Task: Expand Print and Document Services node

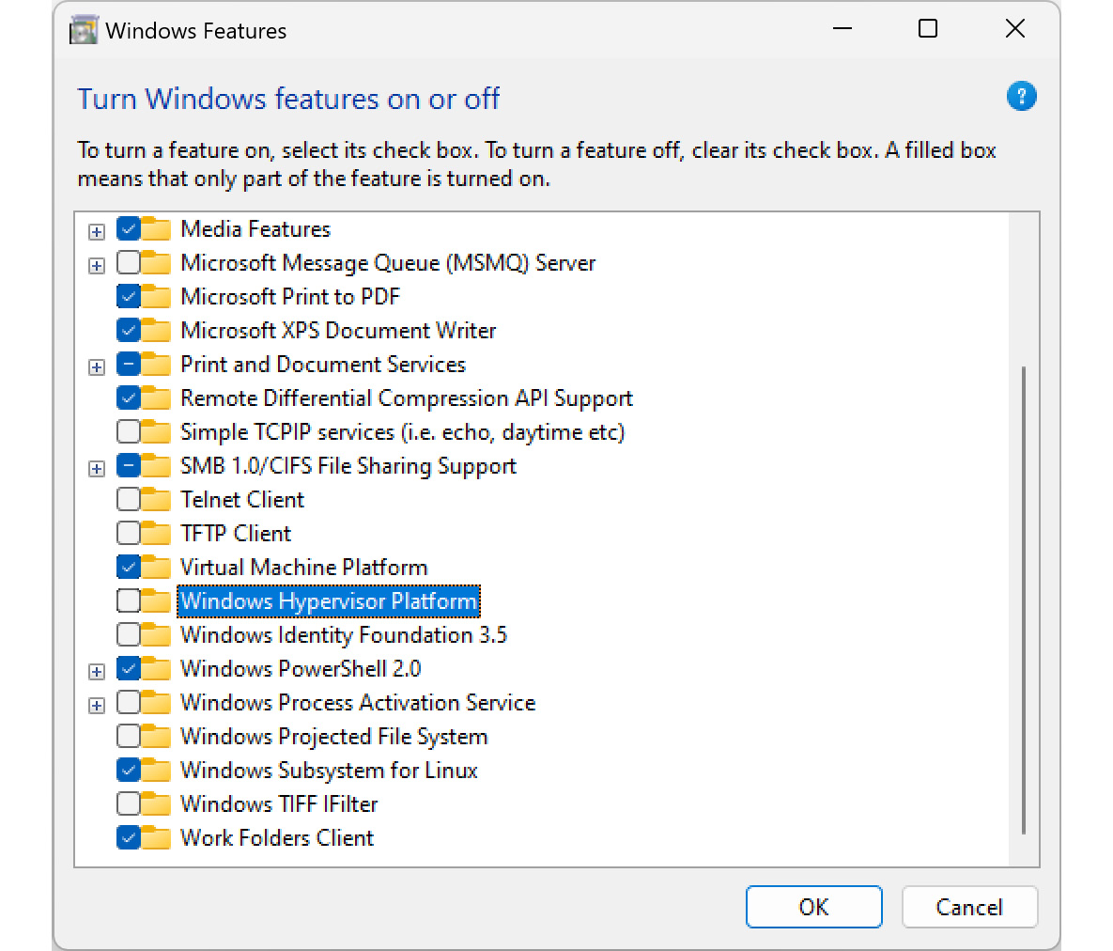Action: 97,367
